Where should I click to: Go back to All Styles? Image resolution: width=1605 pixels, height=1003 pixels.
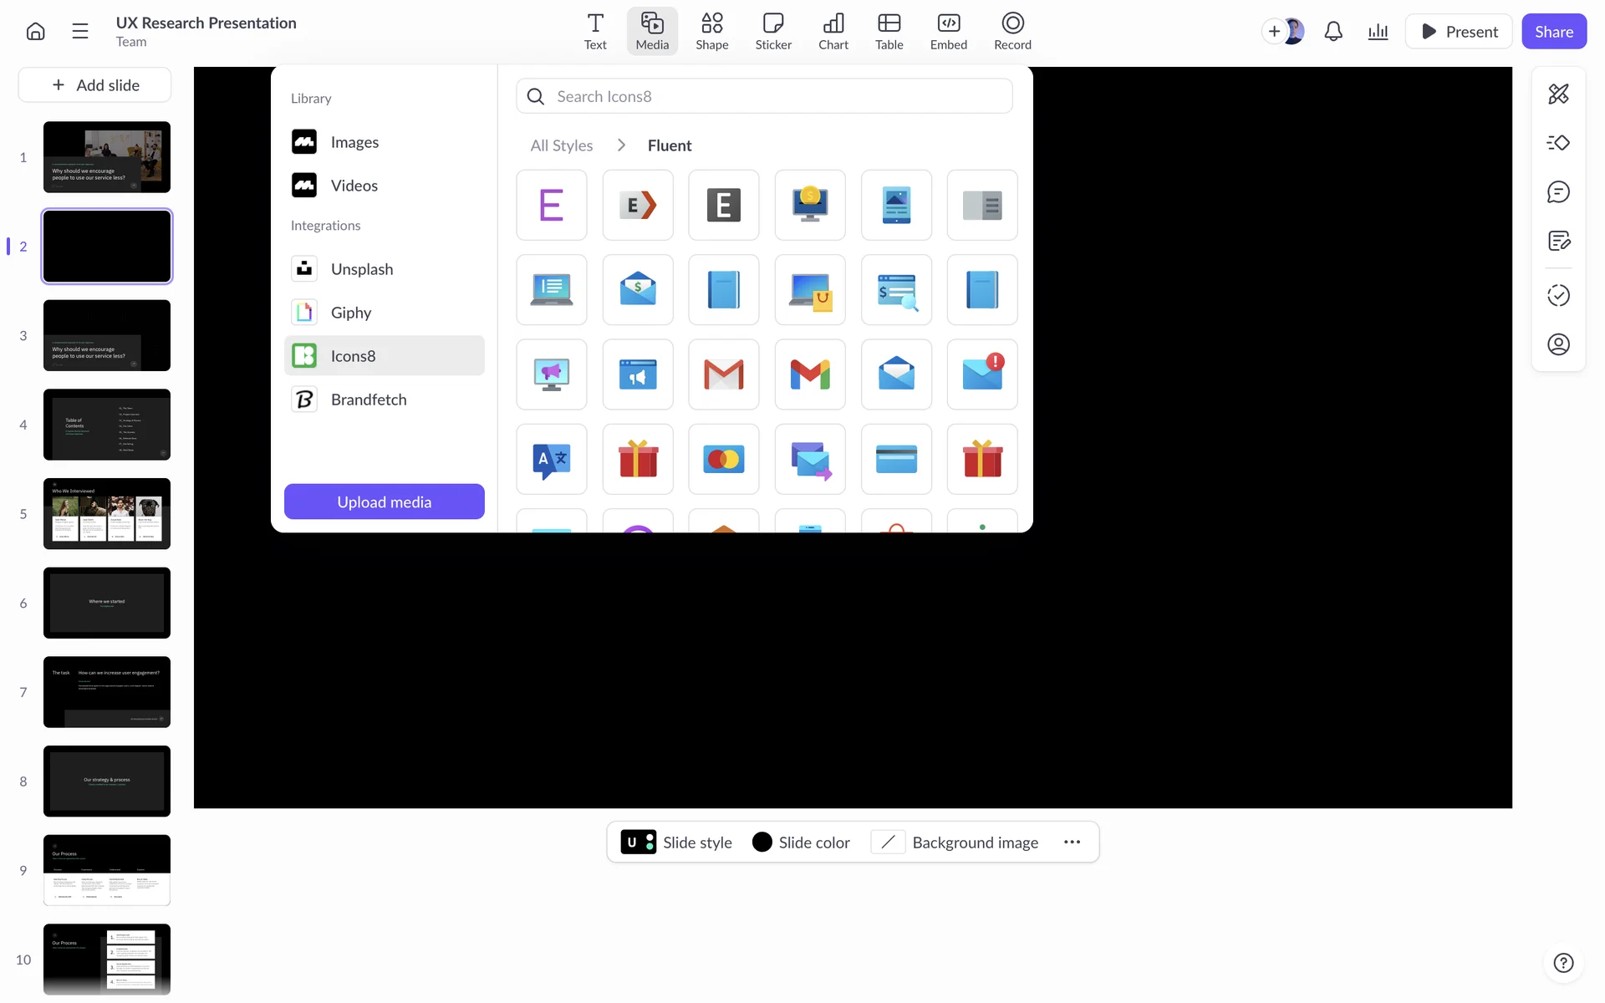pos(561,145)
